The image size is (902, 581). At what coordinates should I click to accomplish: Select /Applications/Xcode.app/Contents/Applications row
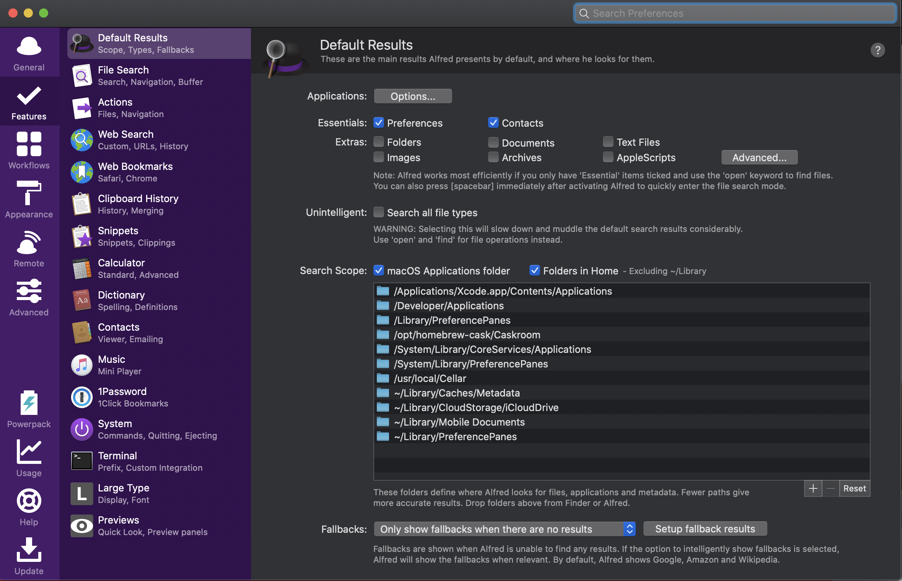click(x=622, y=291)
